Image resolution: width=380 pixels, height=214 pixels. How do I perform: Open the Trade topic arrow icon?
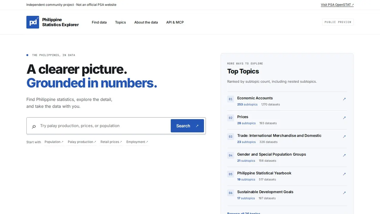point(344,136)
